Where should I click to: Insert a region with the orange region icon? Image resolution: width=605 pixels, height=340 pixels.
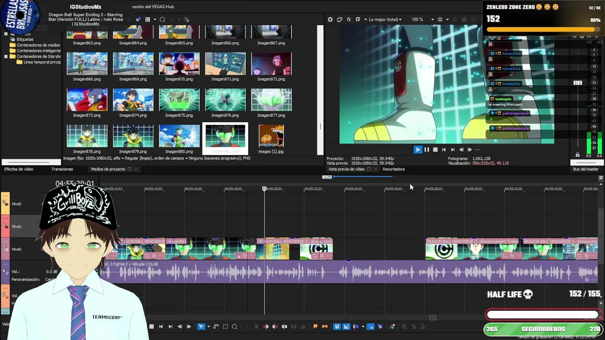325,326
